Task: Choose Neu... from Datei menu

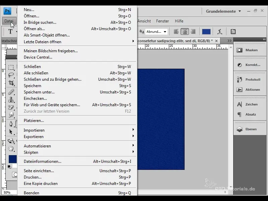Action: click(77, 10)
